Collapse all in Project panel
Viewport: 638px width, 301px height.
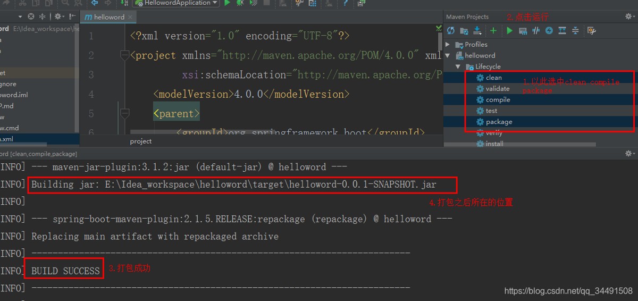[42, 17]
